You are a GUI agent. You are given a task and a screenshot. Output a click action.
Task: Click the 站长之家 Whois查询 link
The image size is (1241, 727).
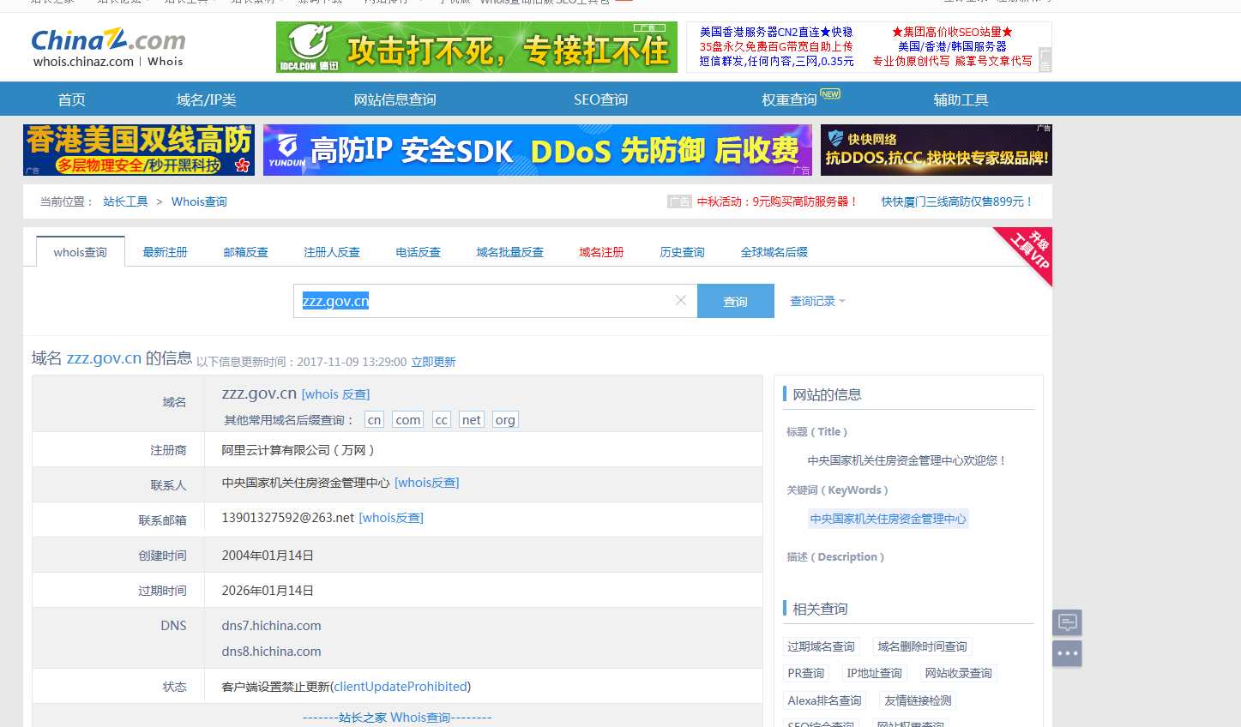[397, 718]
